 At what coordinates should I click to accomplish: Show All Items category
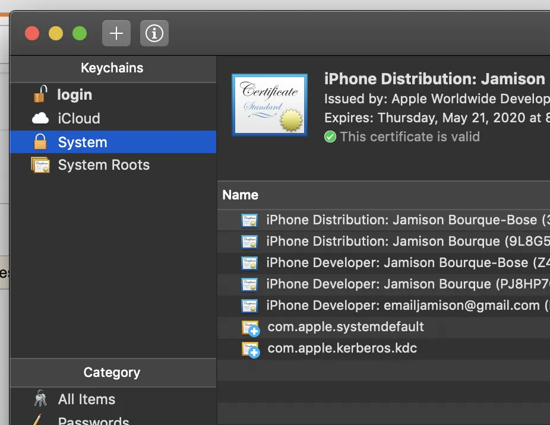113,399
